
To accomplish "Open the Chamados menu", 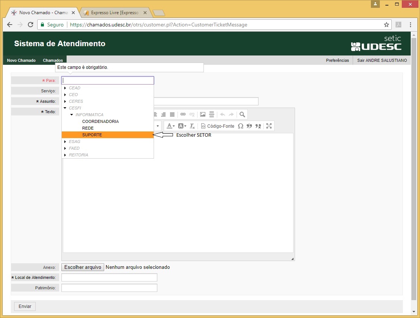I will click(53, 60).
